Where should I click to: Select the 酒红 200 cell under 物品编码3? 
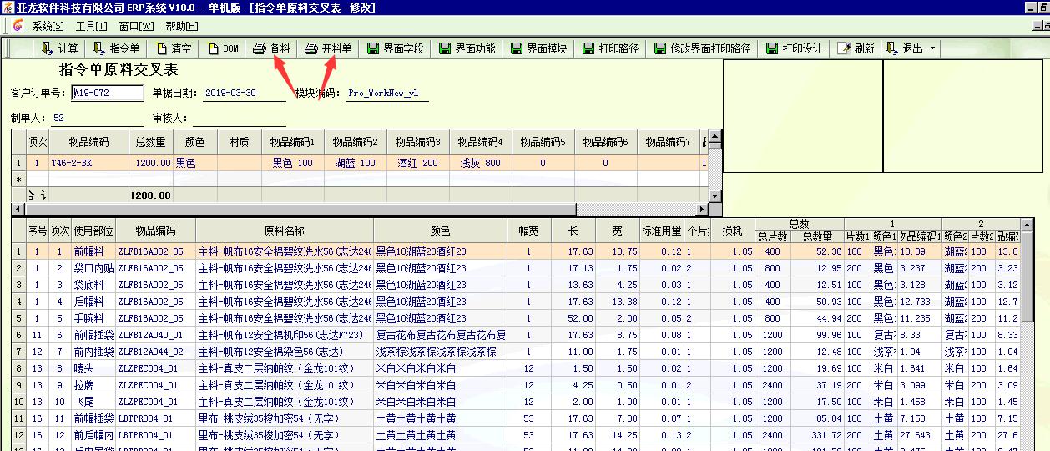coord(418,164)
